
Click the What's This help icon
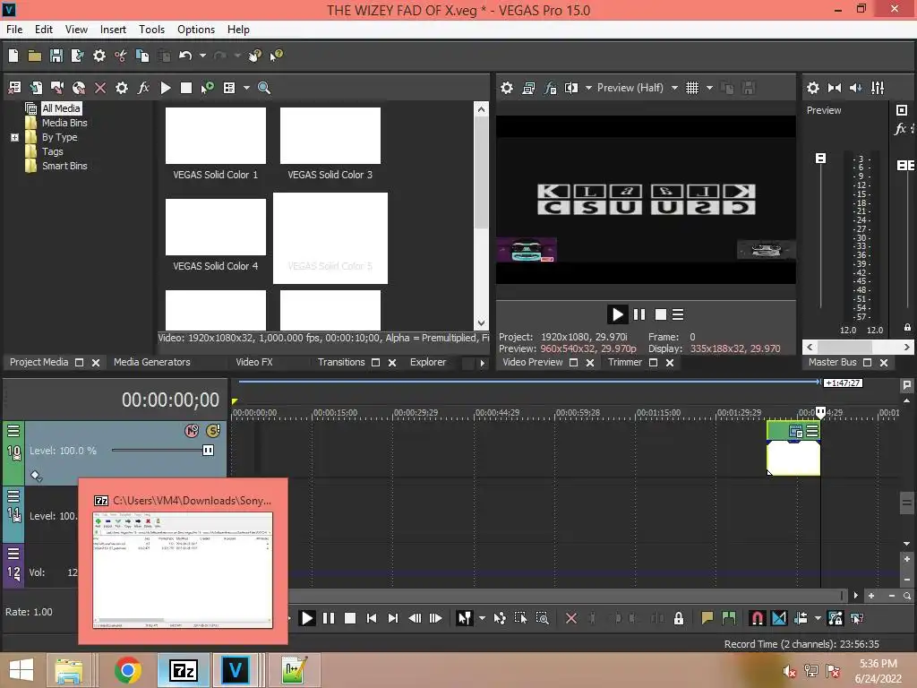pos(276,56)
